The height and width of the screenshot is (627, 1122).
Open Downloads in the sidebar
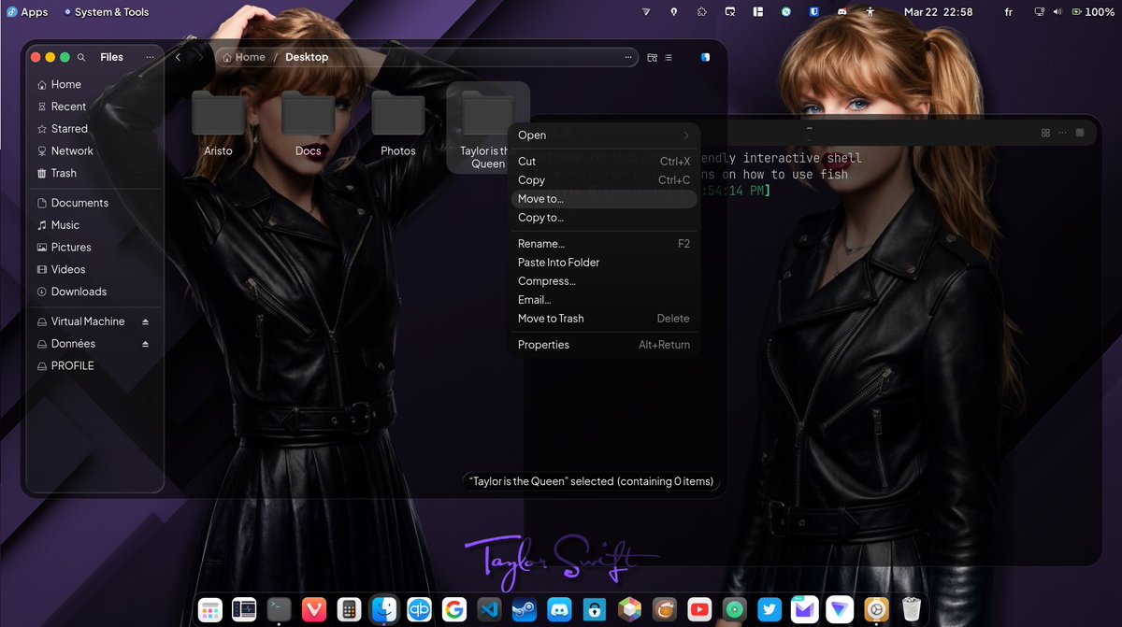(93, 292)
